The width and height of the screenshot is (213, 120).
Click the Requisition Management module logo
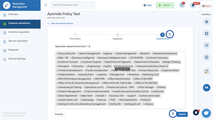pyautogui.click(x=7, y=5)
